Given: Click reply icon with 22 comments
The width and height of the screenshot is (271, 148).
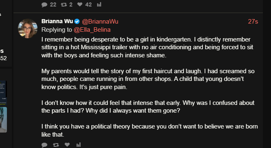Looking at the screenshot, I should (44, 4).
